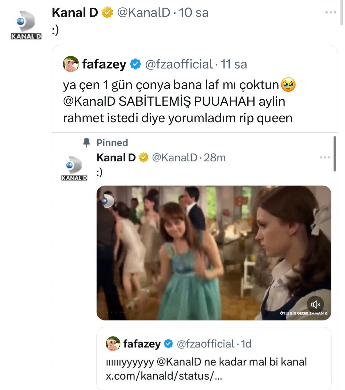Click Kanal D's gold verified badge at top
Screen dimensions: 345x390
(107, 13)
